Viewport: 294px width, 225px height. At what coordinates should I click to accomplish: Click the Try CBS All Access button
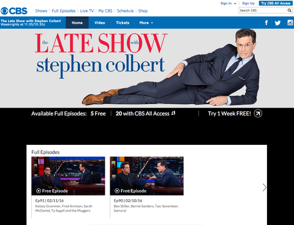tap(276, 3)
